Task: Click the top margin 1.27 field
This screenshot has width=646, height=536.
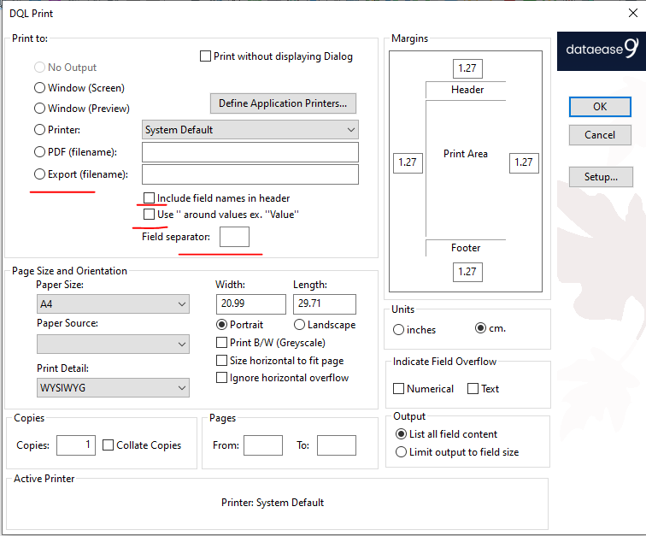Action: tap(467, 68)
